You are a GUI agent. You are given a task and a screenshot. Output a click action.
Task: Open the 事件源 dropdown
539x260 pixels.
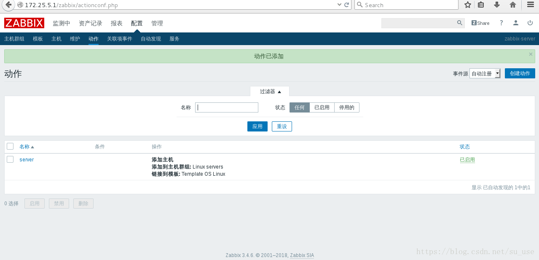tap(485, 74)
